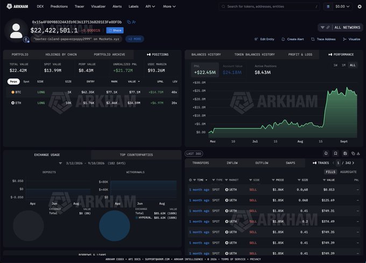Click the copy icon above the trades table

pyautogui.click(x=353, y=153)
